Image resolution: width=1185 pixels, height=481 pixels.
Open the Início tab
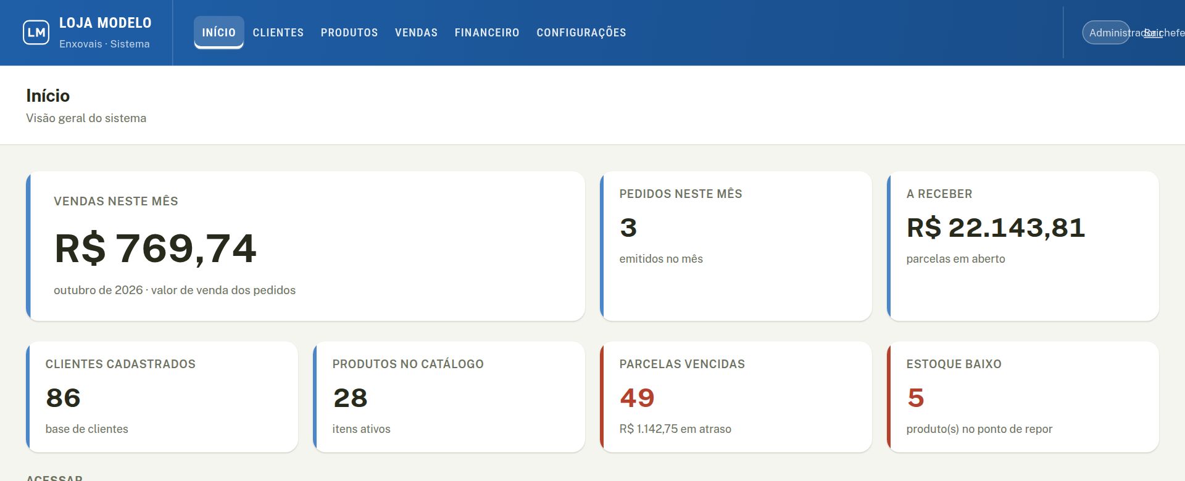[219, 33]
